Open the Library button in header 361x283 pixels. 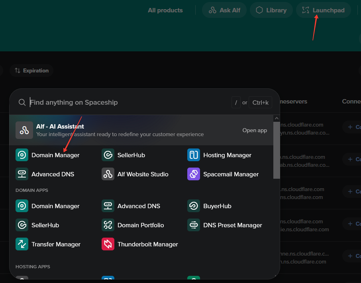pyautogui.click(x=271, y=10)
